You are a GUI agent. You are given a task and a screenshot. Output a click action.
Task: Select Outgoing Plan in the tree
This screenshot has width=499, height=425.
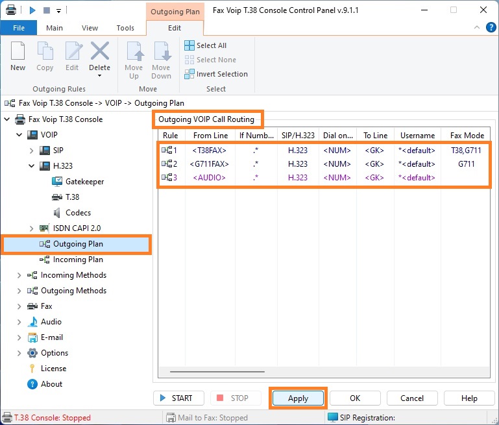pos(76,245)
